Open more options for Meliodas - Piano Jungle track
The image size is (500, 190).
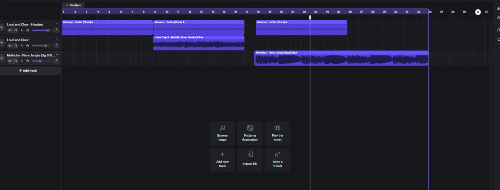[x=57, y=55]
